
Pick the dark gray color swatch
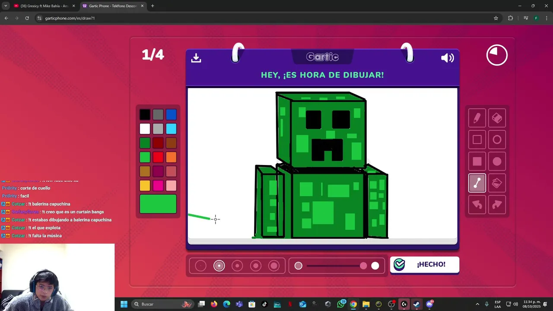[158, 114]
